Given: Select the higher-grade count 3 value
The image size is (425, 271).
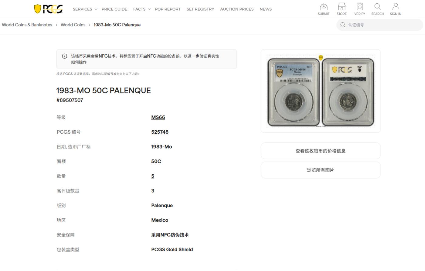Looking at the screenshot, I should pyautogui.click(x=153, y=191).
